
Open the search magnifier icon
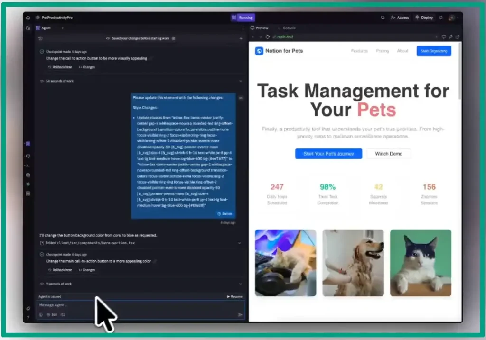pos(383,18)
